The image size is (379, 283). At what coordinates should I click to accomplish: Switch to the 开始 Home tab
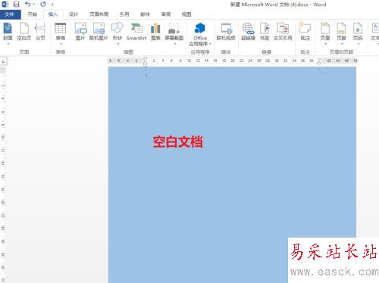click(x=33, y=14)
